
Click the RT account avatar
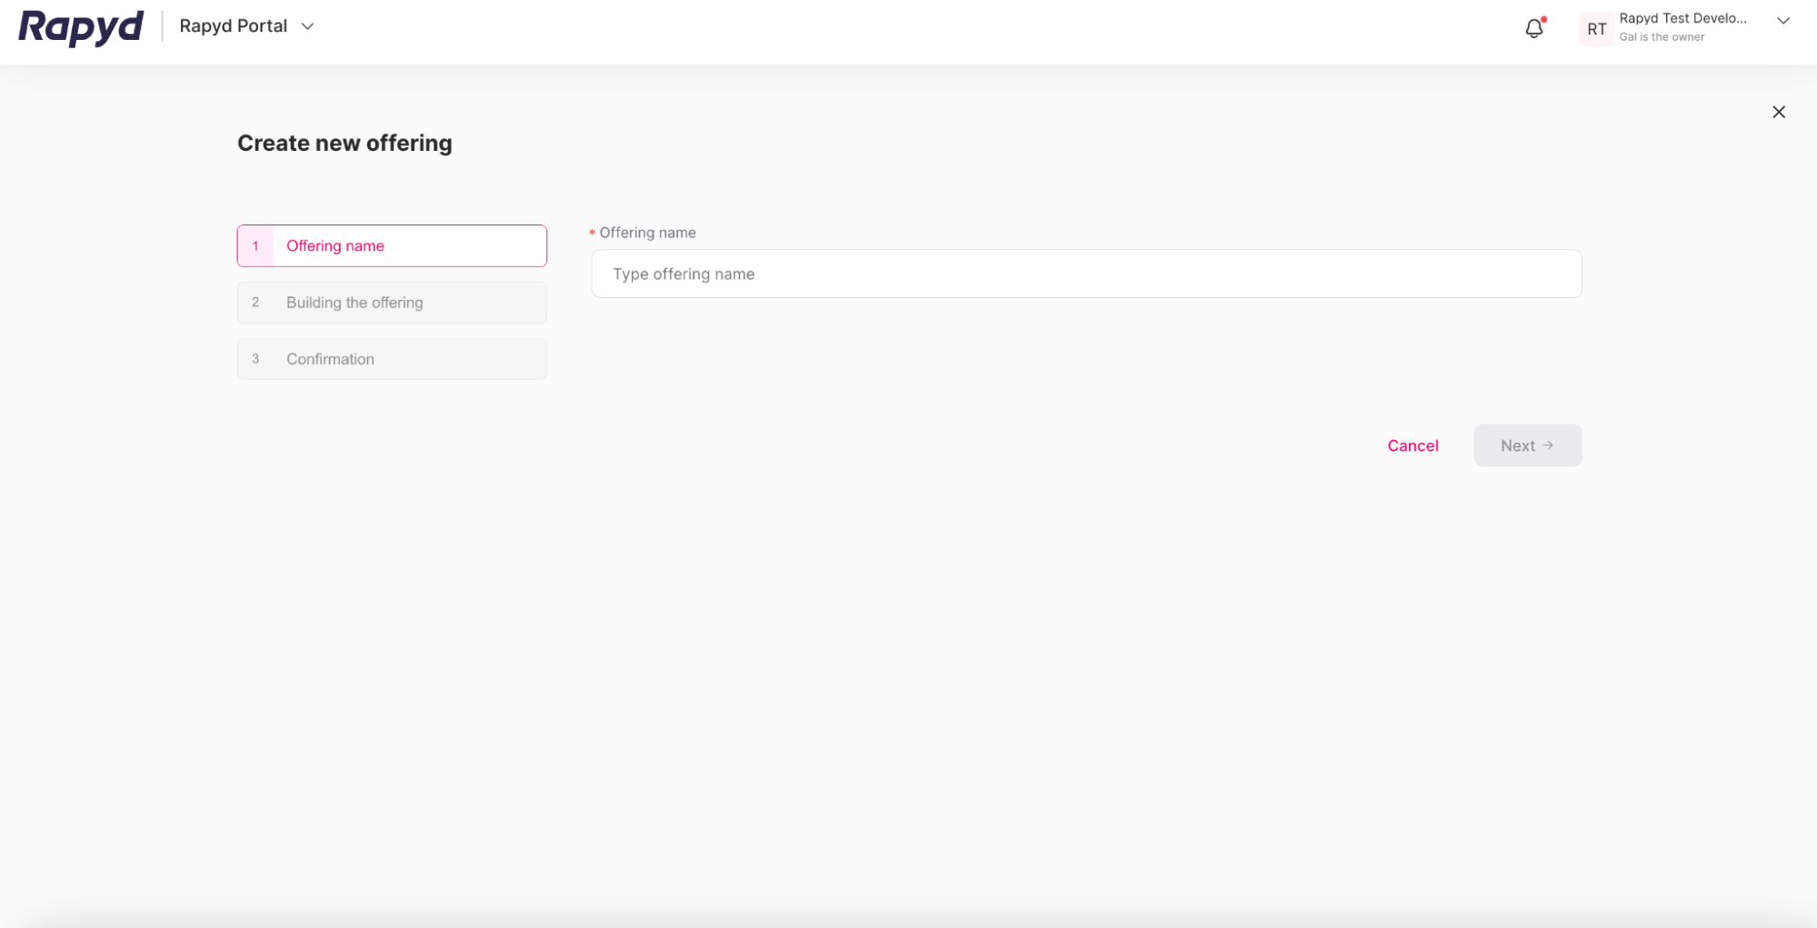pyautogui.click(x=1596, y=28)
